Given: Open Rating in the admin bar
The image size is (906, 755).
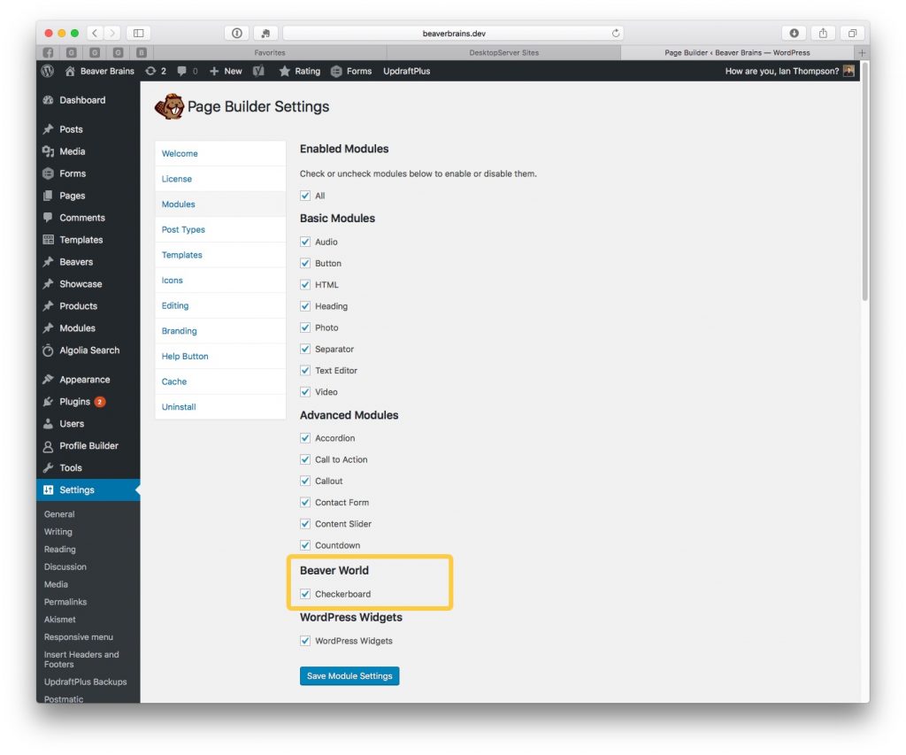Looking at the screenshot, I should [x=300, y=71].
